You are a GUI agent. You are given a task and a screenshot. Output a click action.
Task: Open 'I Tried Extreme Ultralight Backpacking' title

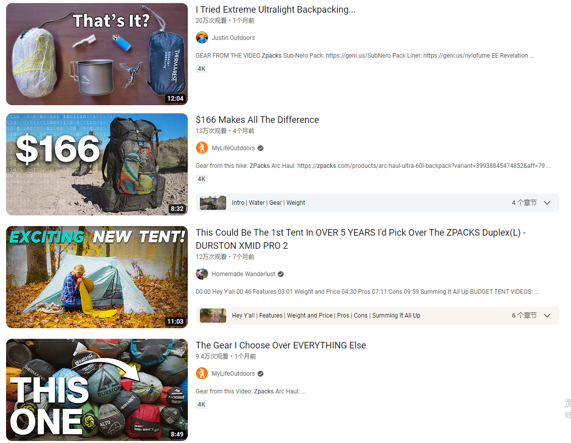(x=275, y=10)
